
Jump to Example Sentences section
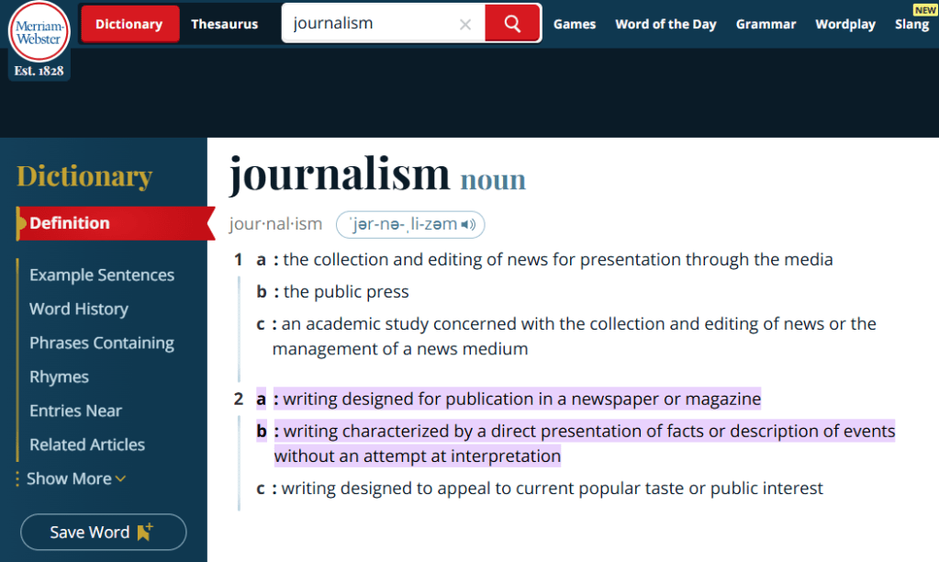102,275
